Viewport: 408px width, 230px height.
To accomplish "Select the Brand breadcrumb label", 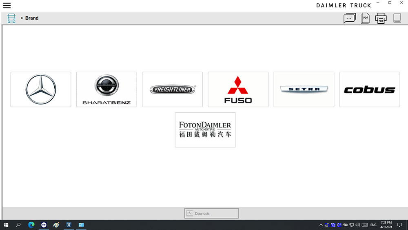I will pyautogui.click(x=32, y=18).
